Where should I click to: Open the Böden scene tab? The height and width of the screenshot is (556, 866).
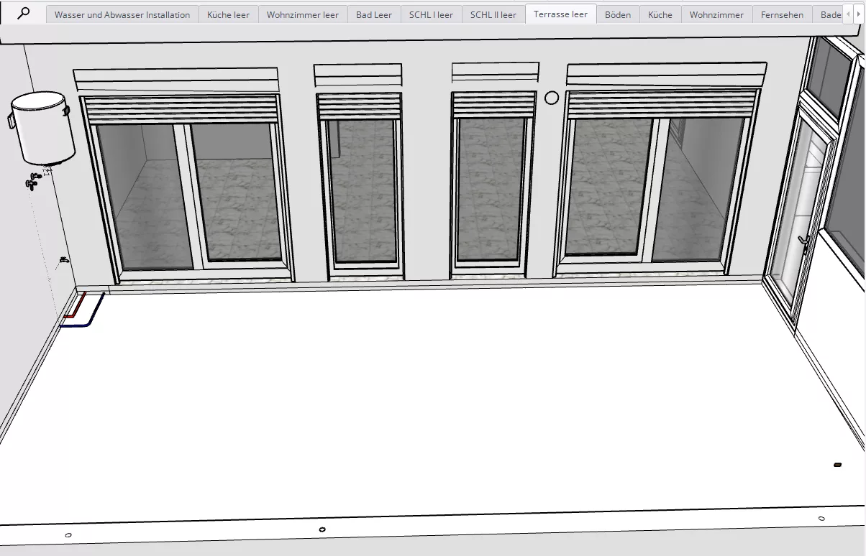coord(617,14)
